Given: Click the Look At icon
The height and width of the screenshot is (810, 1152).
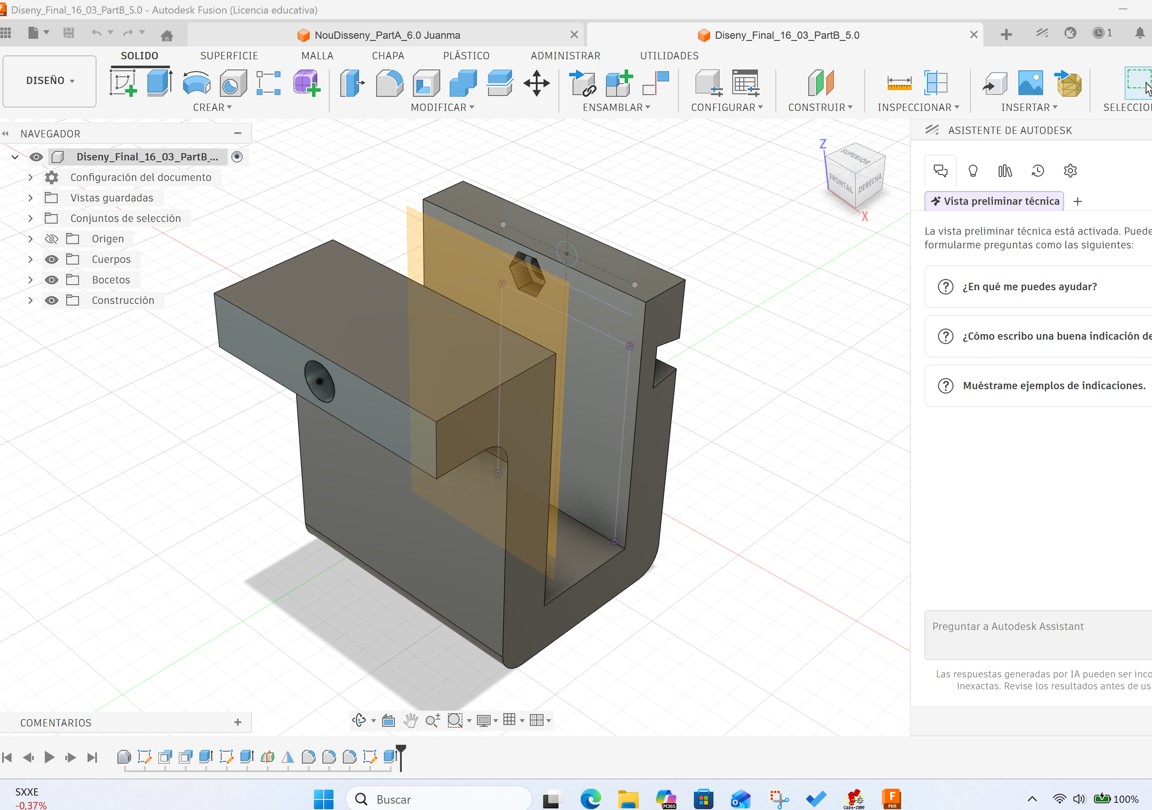Looking at the screenshot, I should 388,720.
